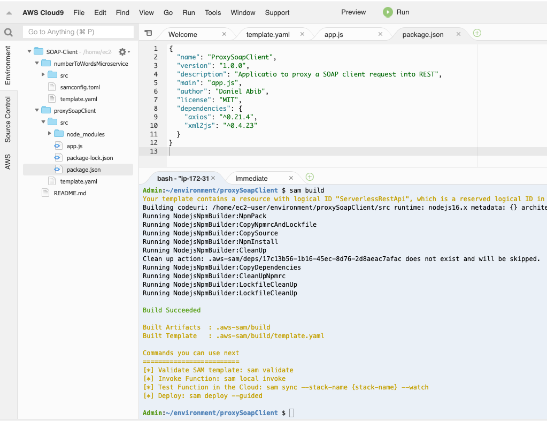This screenshot has height=421, width=547.
Task: Open the environment settings gear
Action: tap(123, 52)
